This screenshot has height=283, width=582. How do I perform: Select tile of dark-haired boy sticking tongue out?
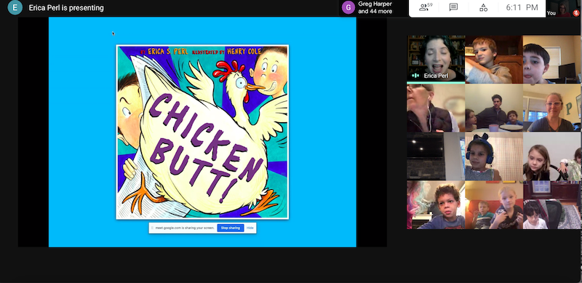pos(552,60)
